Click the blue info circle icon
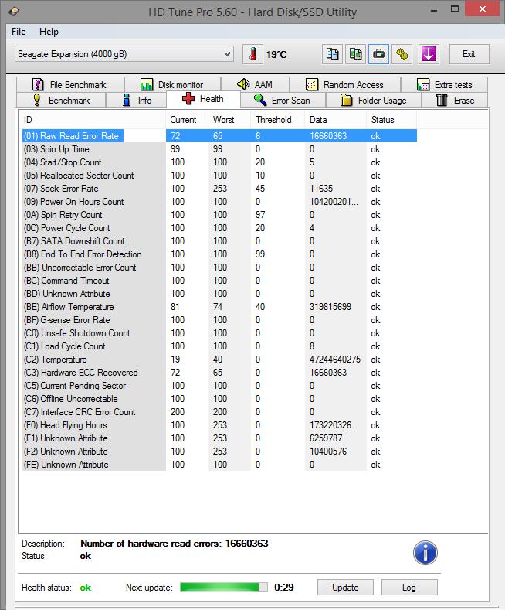The image size is (505, 610). click(x=425, y=553)
